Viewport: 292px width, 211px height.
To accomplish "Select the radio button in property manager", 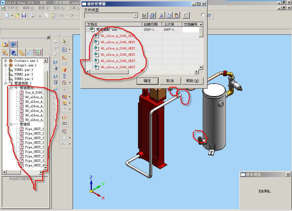I will [203, 15].
